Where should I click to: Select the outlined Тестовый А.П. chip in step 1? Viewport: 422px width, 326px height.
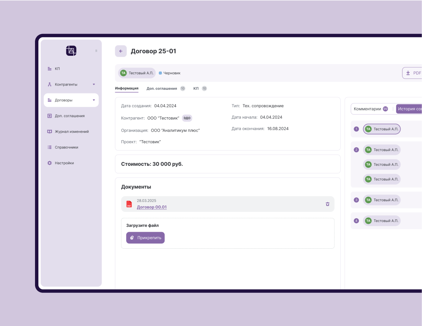382,129
